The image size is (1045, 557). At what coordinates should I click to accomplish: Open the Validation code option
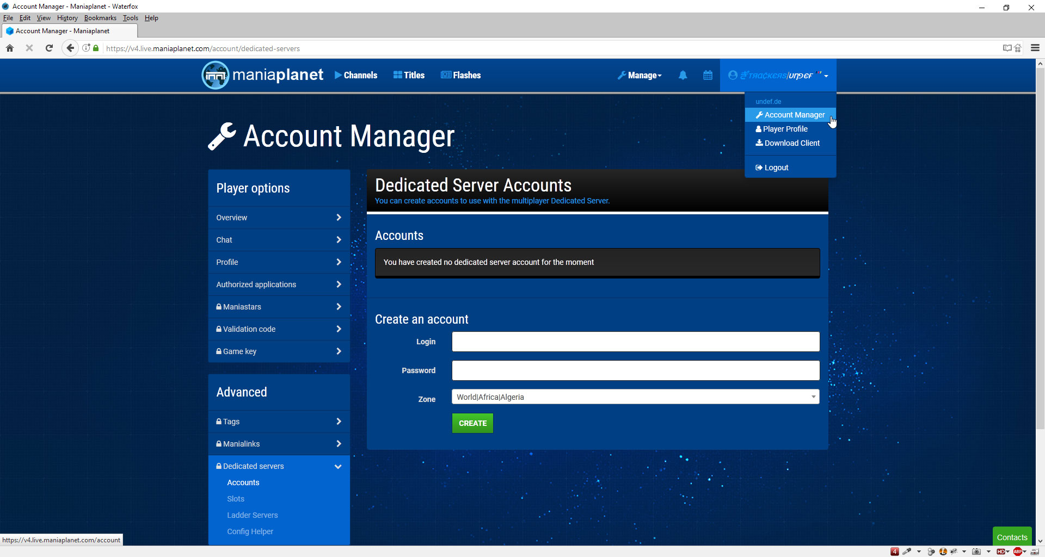pos(279,329)
